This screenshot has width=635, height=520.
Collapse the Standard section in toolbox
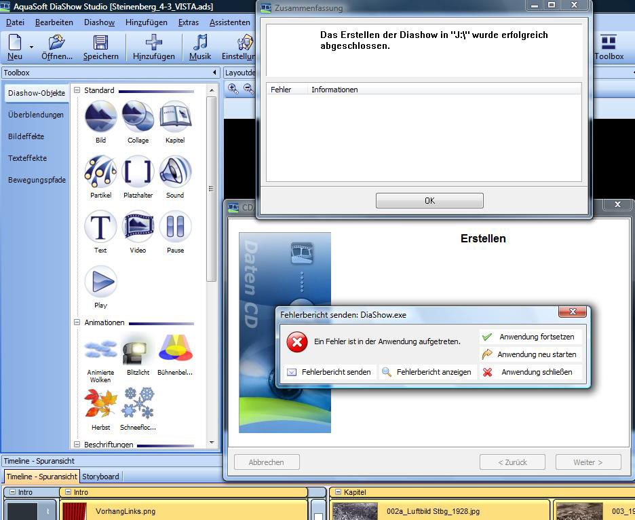click(77, 90)
